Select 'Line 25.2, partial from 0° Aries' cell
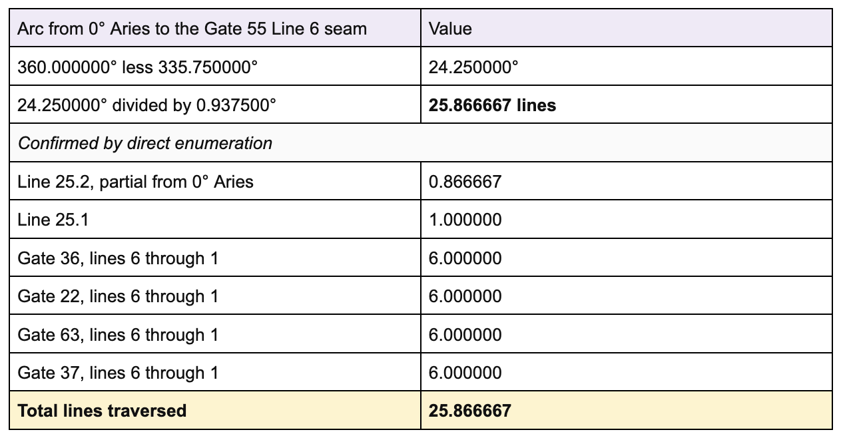This screenshot has width=843, height=442. (215, 181)
